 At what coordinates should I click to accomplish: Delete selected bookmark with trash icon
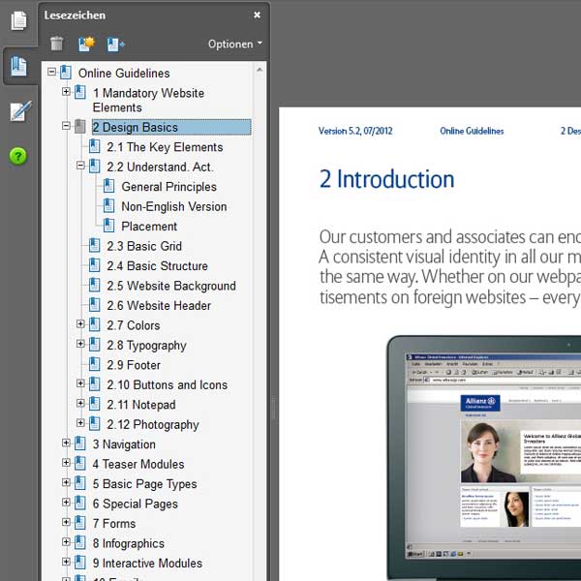(57, 44)
